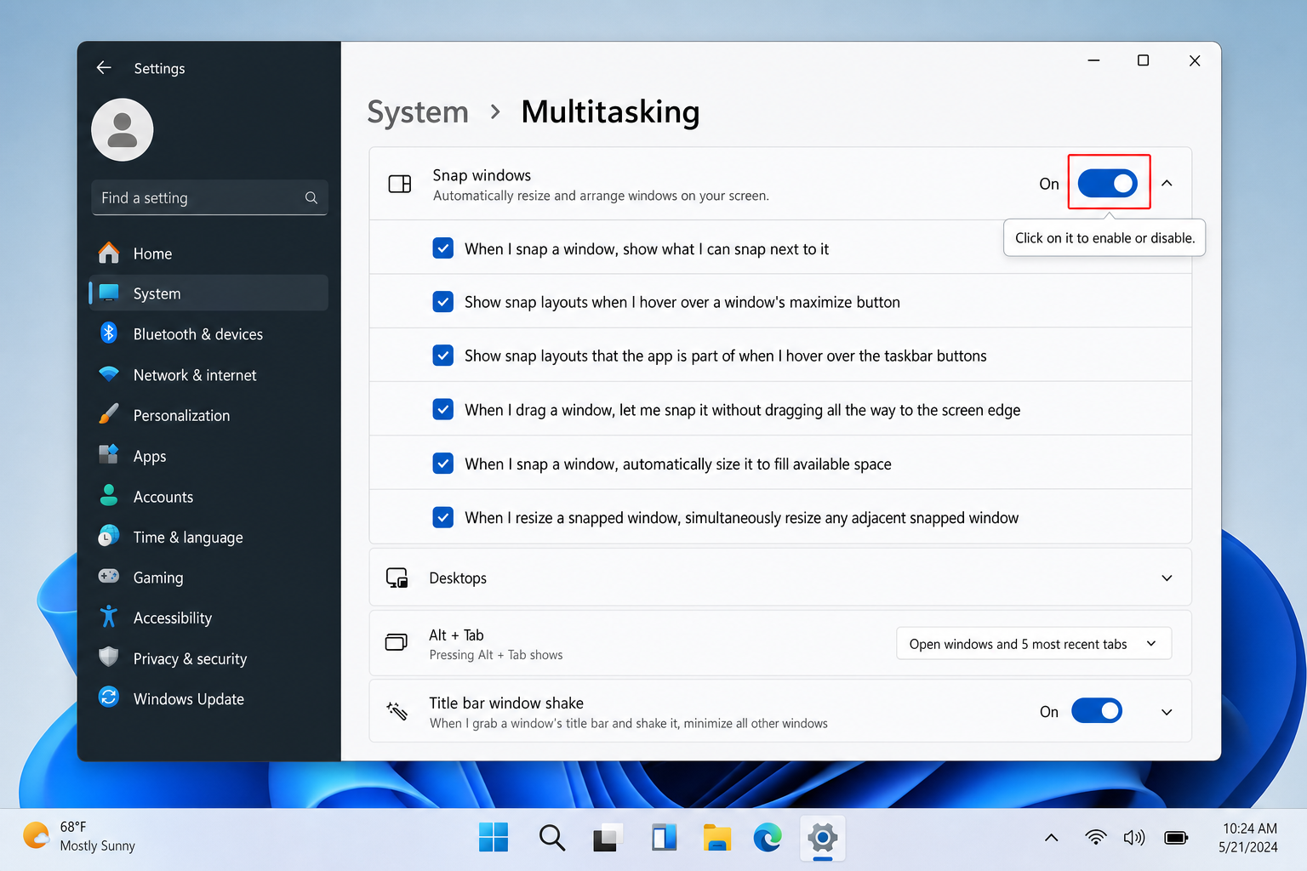Click the Find a setting search box
Screen dimensions: 1307x871
pyautogui.click(x=209, y=197)
